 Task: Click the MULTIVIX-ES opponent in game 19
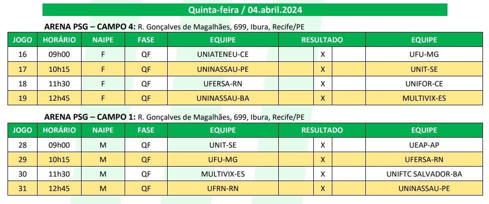(x=424, y=98)
